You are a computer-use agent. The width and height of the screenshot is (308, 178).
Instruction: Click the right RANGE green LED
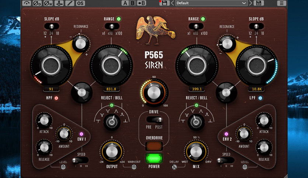pyautogui.click(x=203, y=19)
